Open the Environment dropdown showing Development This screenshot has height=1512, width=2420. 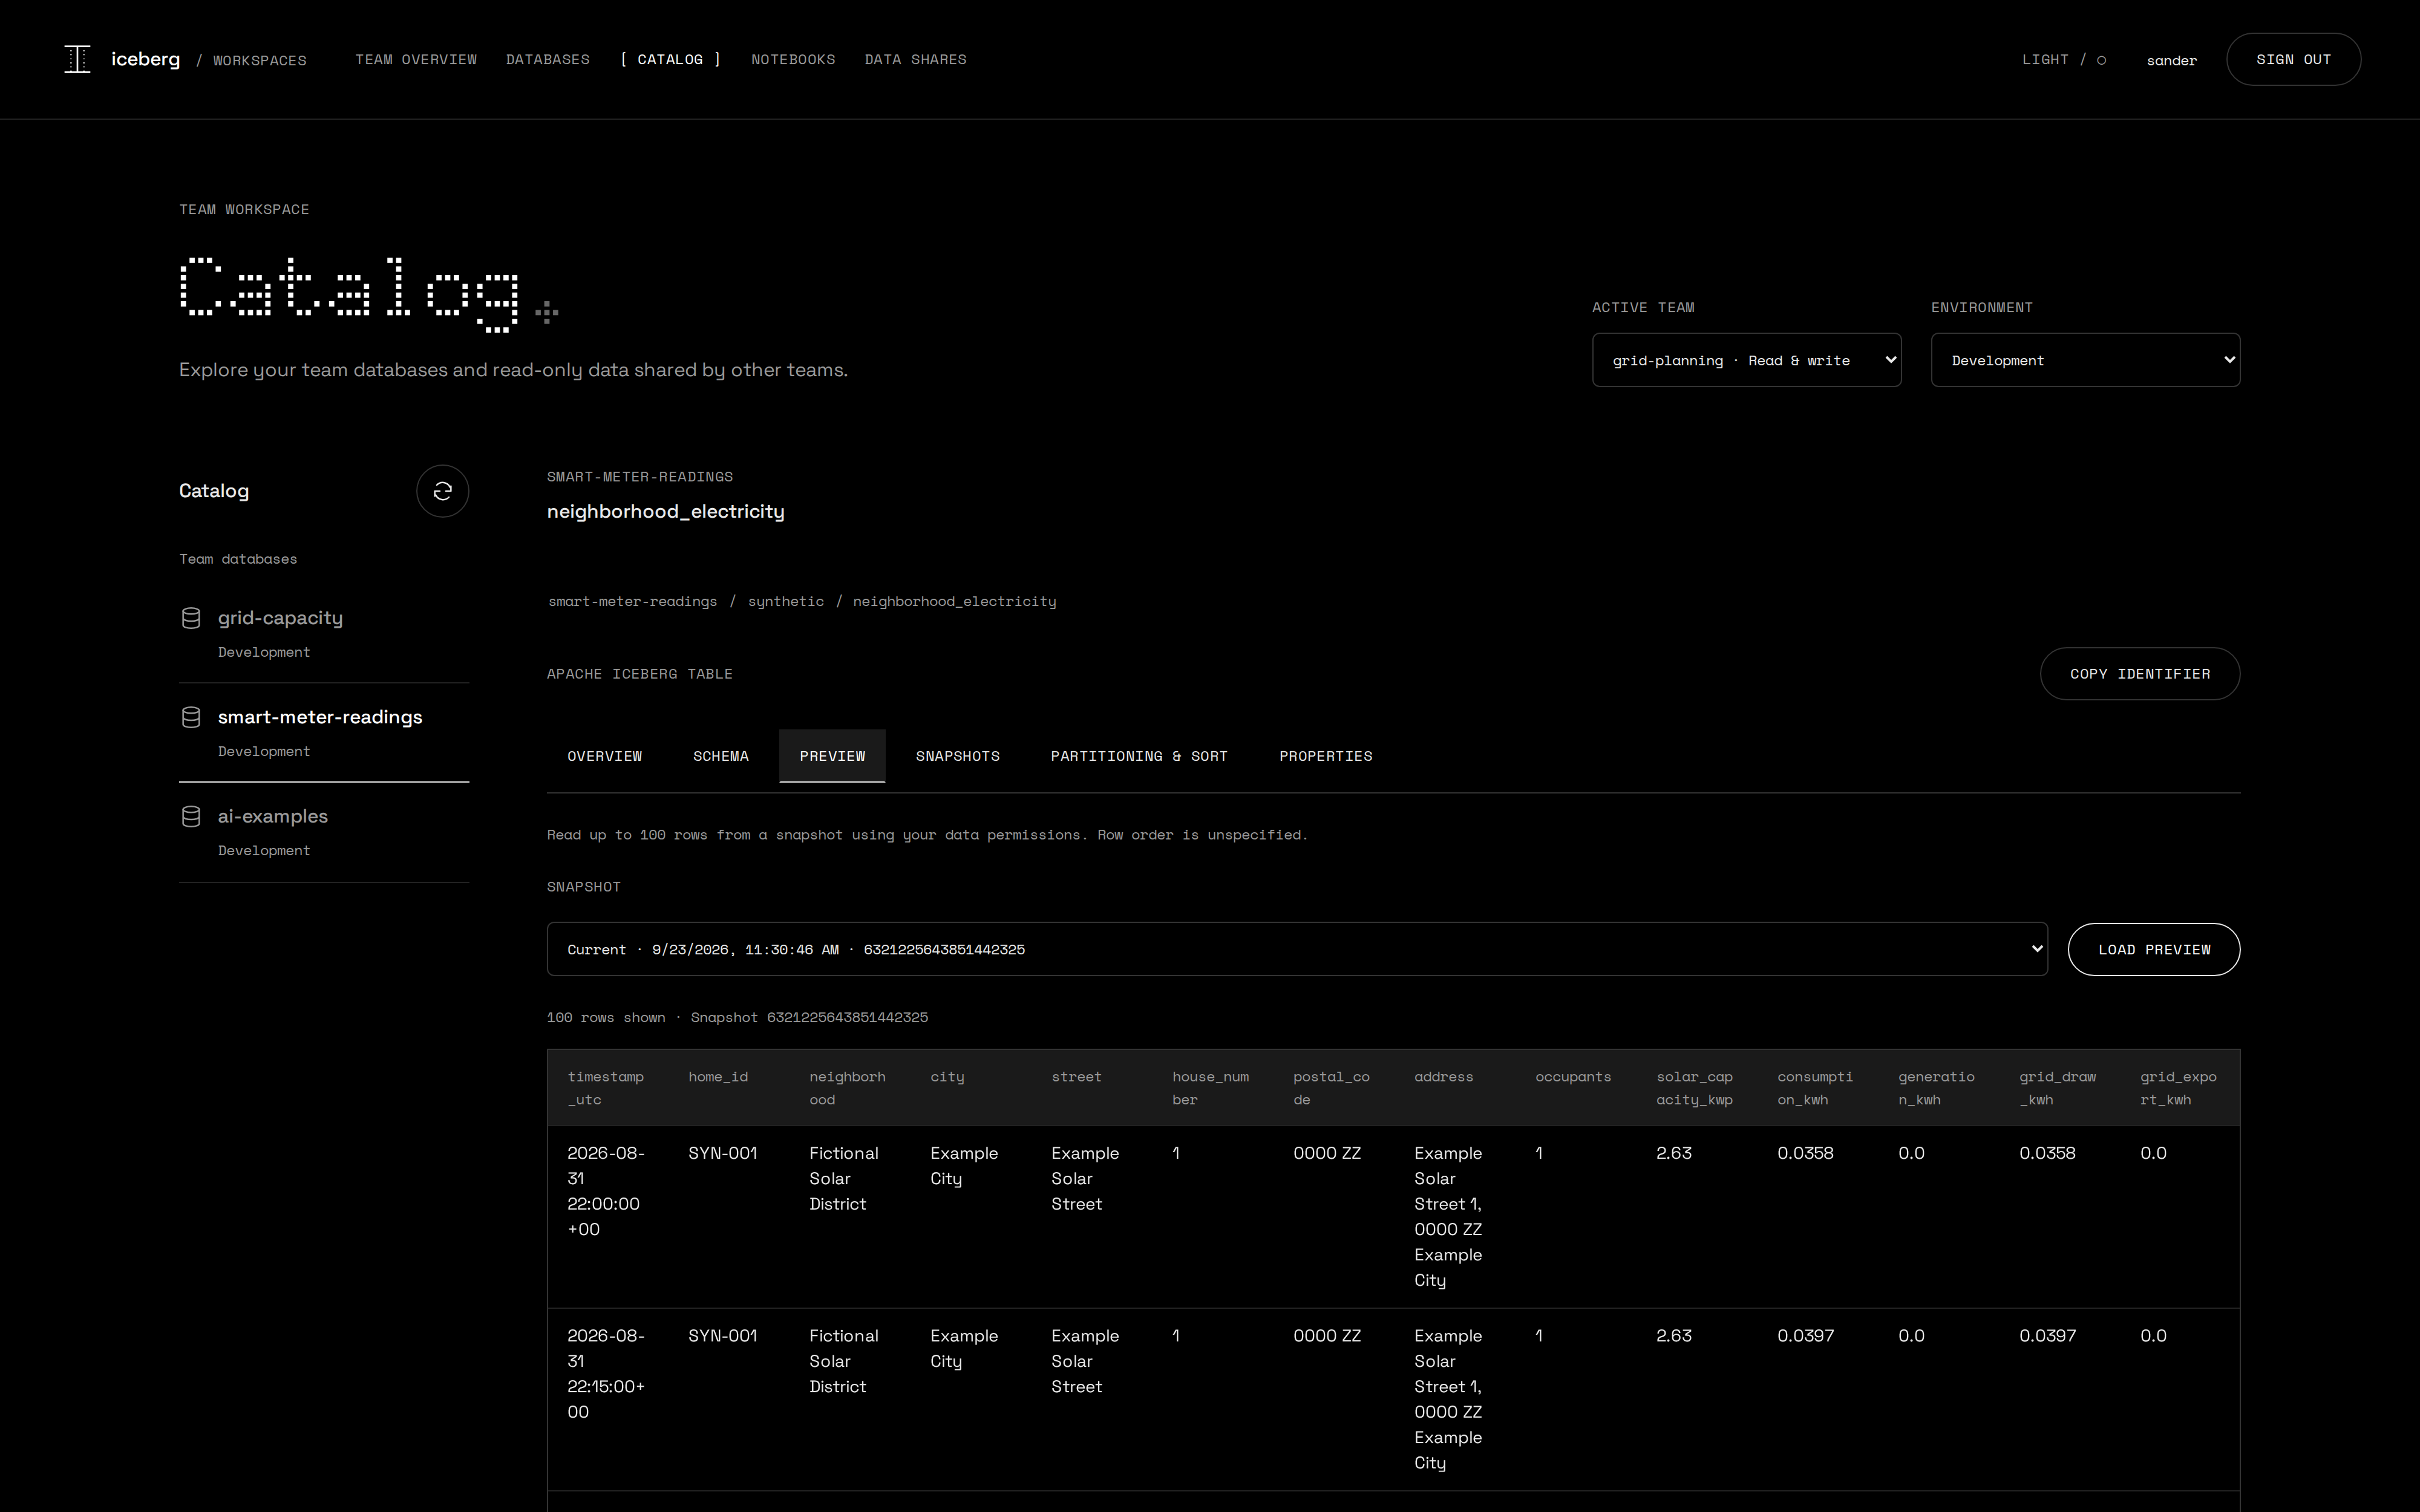pos(2085,360)
